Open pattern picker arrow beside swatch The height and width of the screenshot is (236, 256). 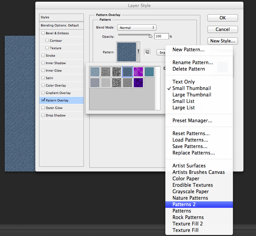pos(139,52)
